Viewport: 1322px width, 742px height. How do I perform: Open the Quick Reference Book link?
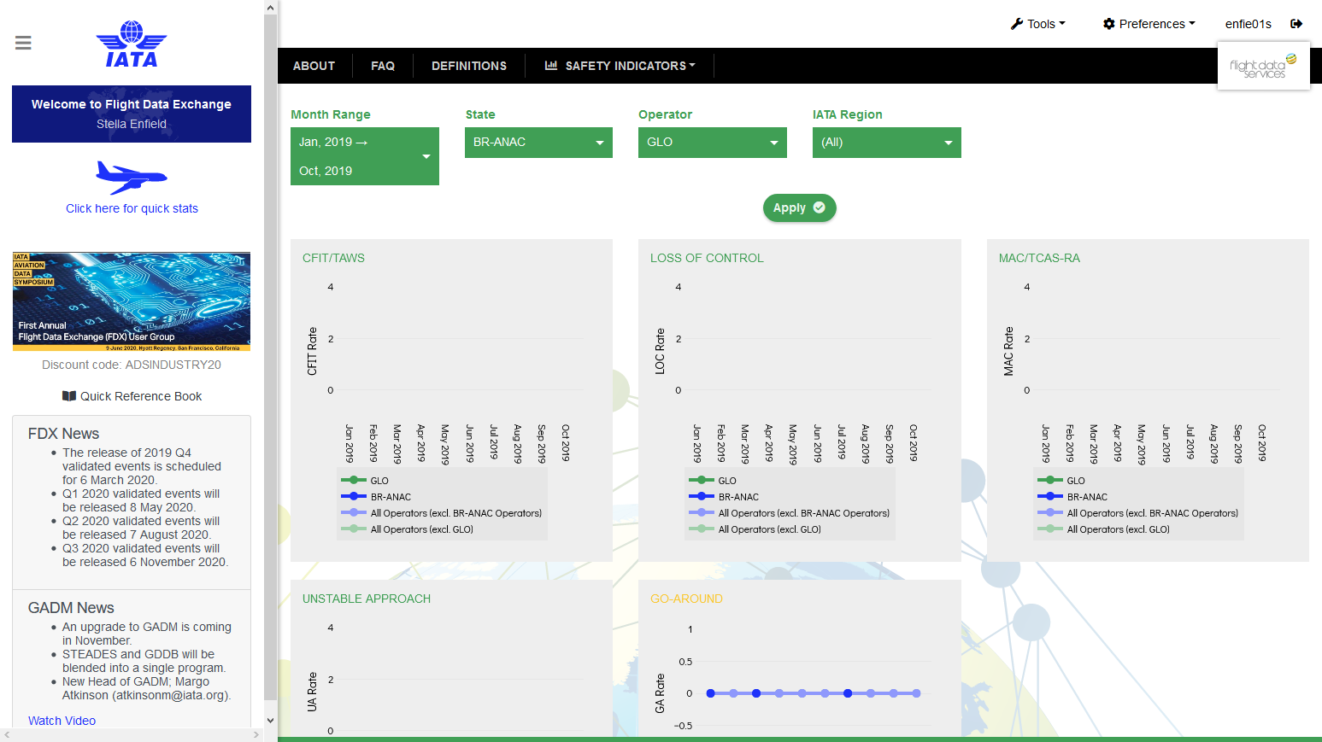(132, 396)
